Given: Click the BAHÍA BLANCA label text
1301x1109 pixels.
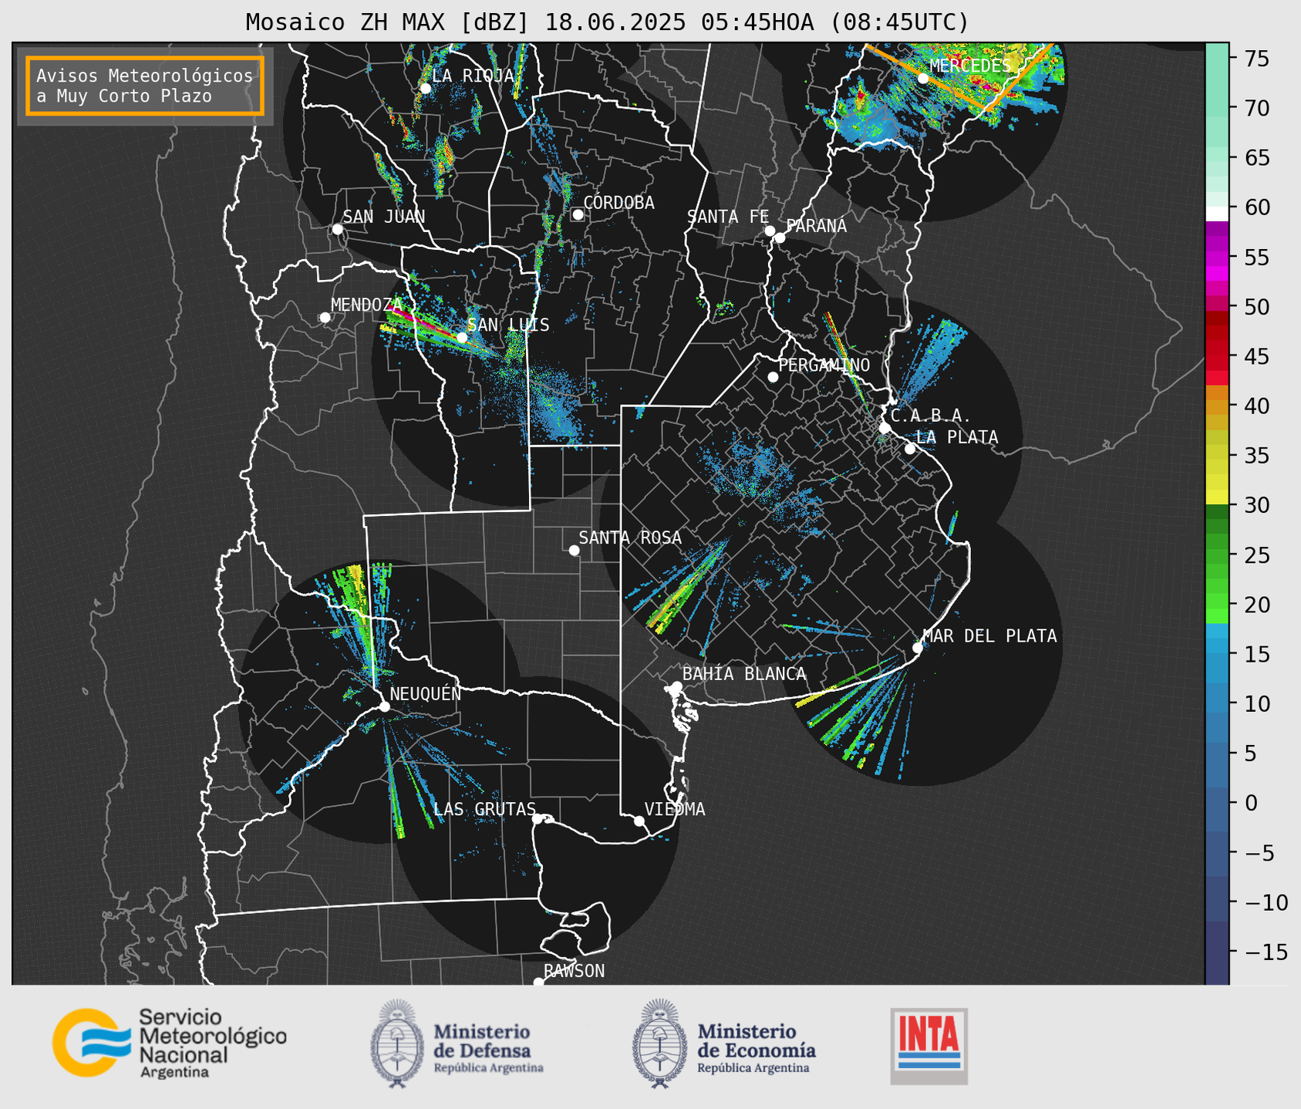Looking at the screenshot, I should click(x=744, y=675).
